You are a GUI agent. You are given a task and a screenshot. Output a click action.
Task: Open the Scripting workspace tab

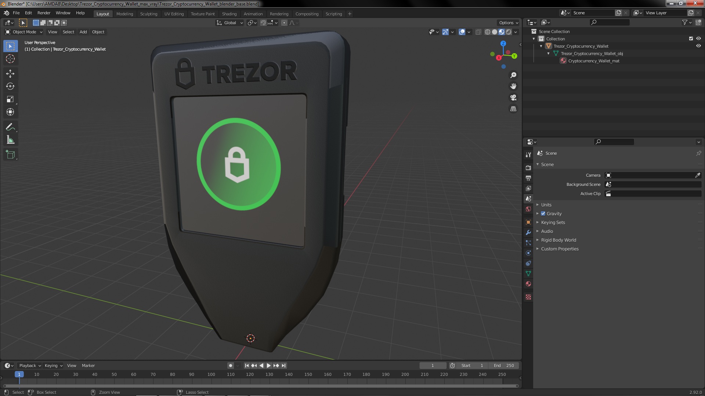pos(333,14)
